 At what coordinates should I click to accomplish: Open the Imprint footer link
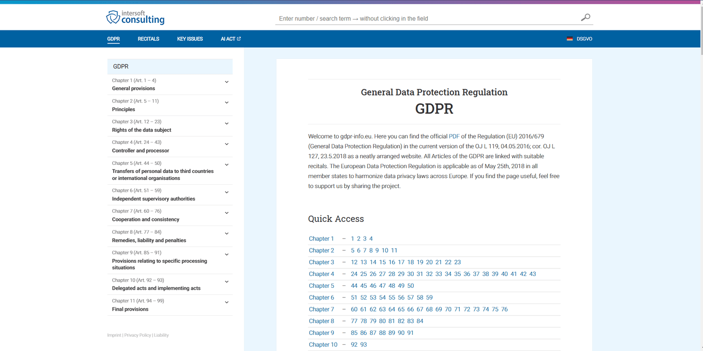[114, 335]
